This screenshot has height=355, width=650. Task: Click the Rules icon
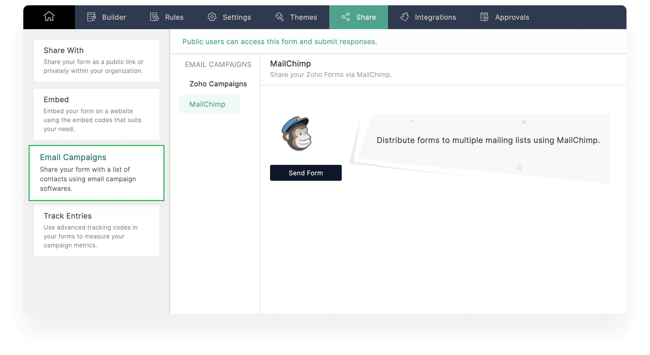[154, 17]
